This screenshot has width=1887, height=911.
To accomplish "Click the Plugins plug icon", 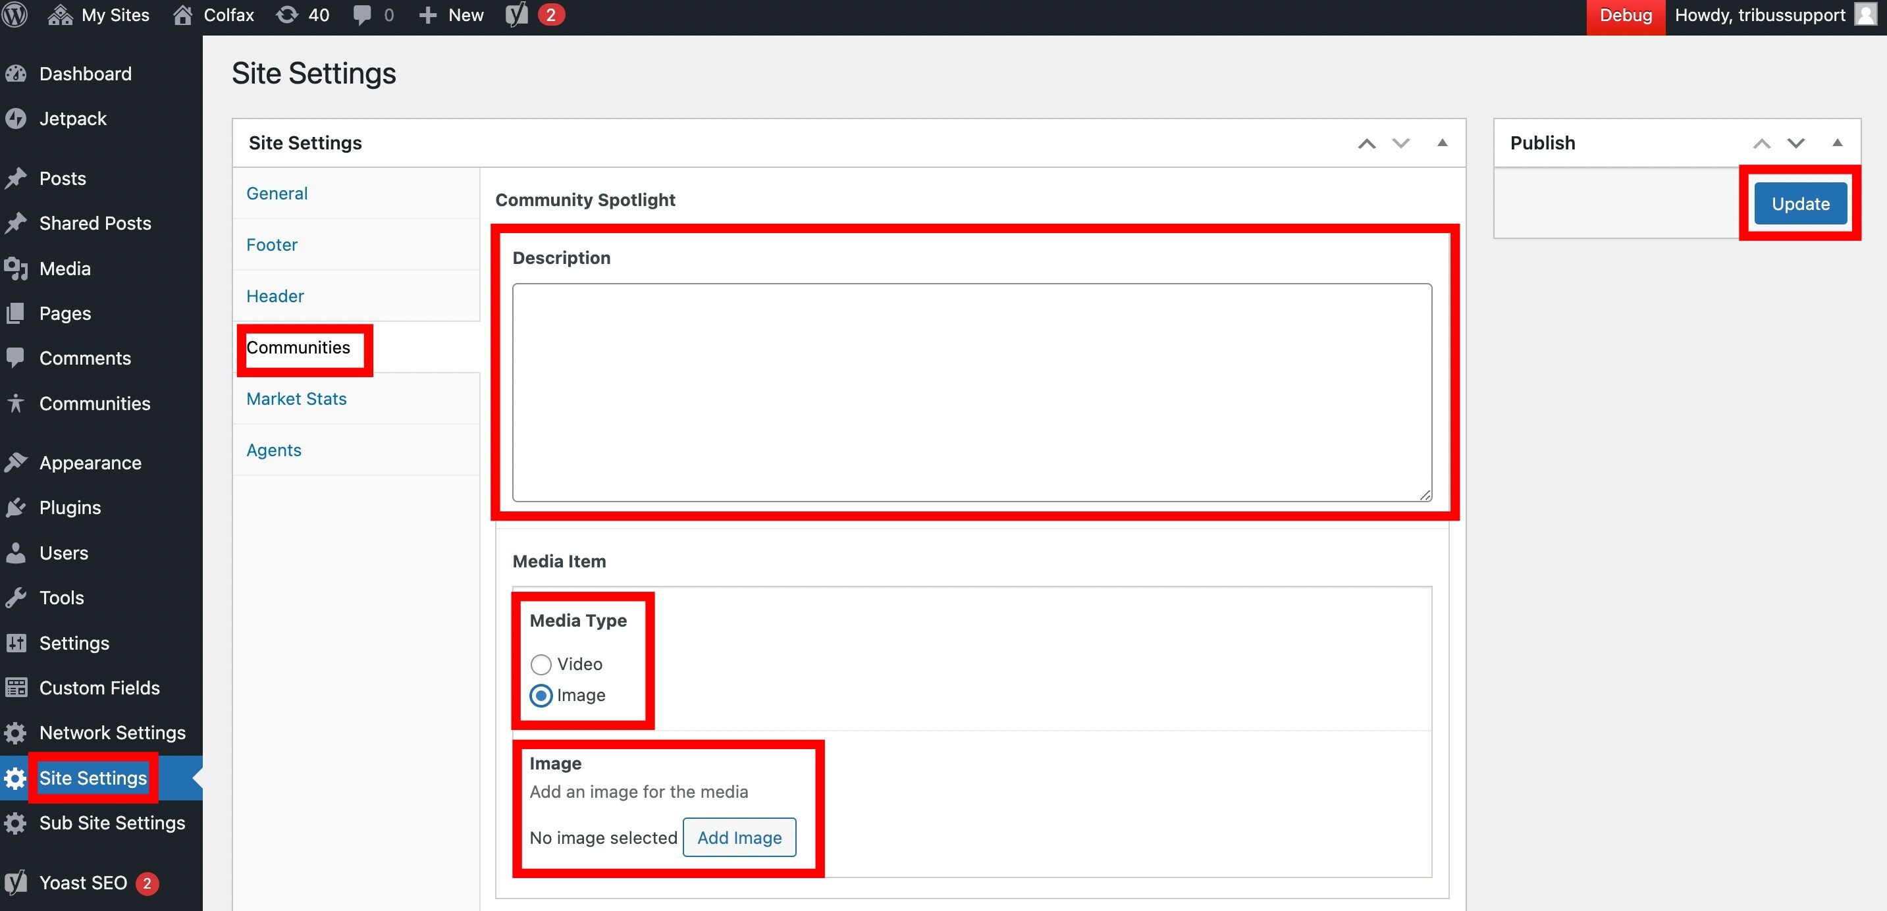I will pyautogui.click(x=15, y=508).
